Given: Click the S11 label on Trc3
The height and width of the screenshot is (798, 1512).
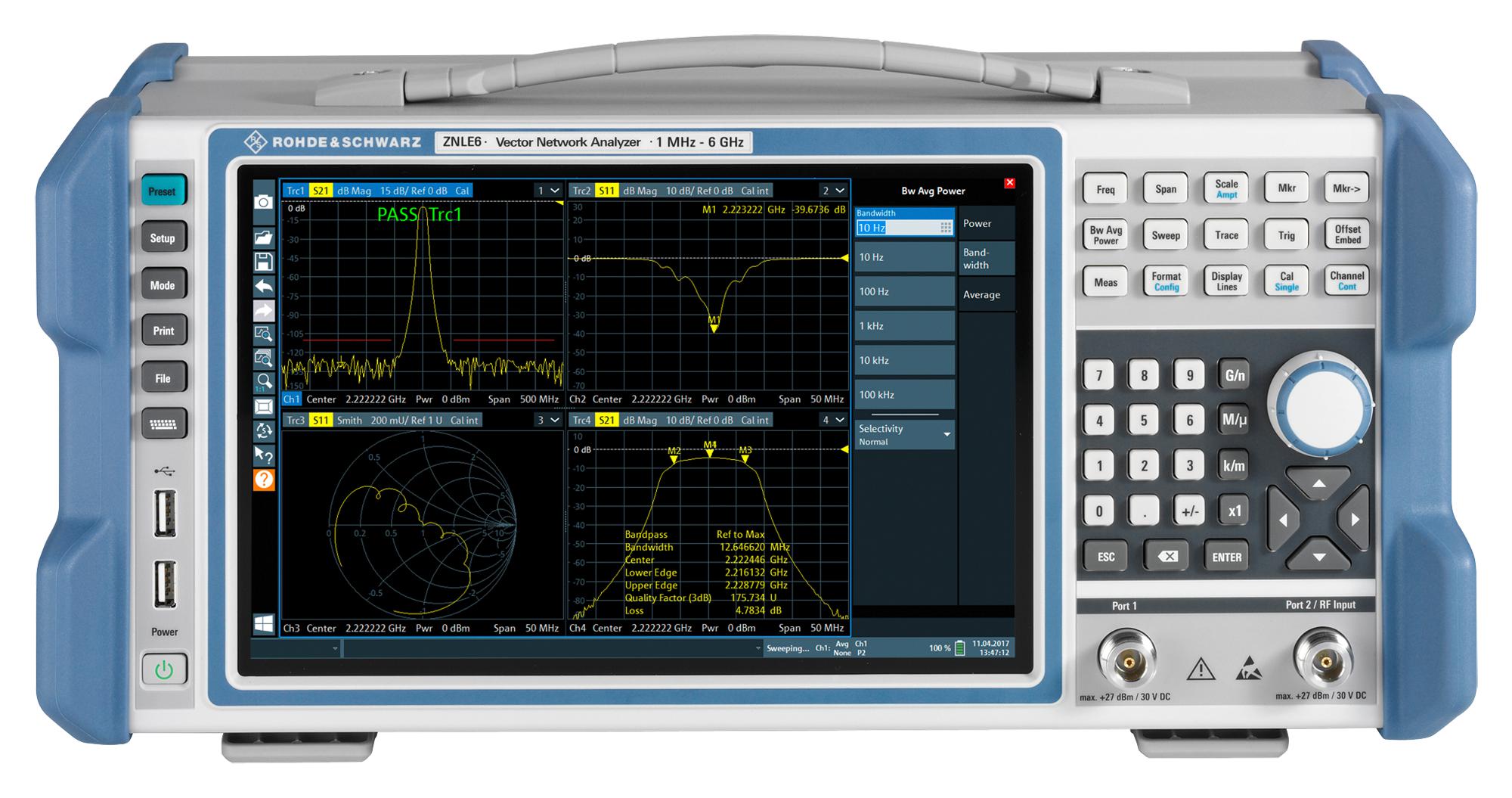Looking at the screenshot, I should coord(321,420).
